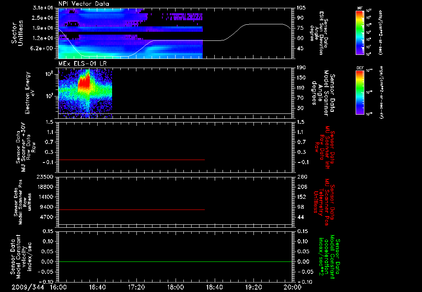422x292 pixels.
Task: Click the 18:40 time axis label
Action: click(214, 287)
